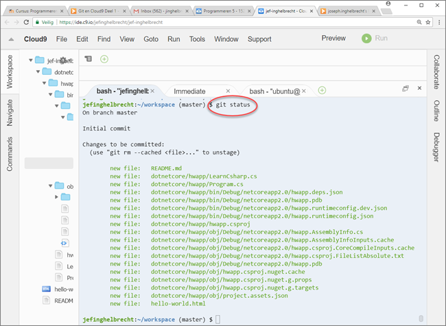Switch to the Cursus Programmeren browser tab
The width and height of the screenshot is (446, 326).
36,11
